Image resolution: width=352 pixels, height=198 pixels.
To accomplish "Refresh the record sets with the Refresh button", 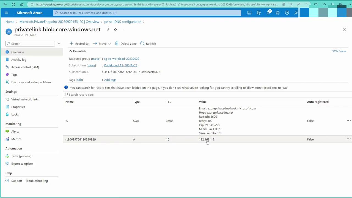I will click(x=148, y=43).
